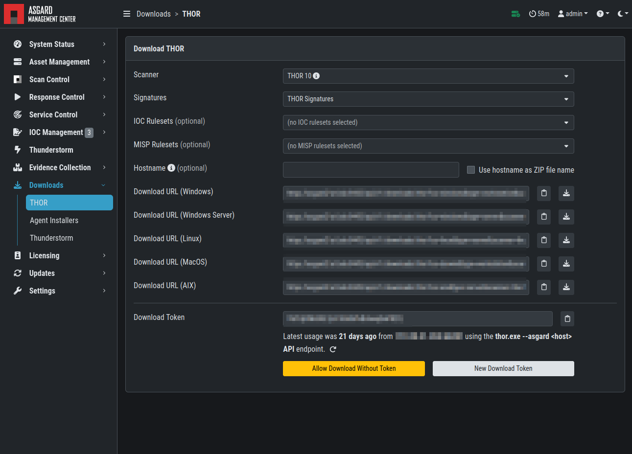Click the THOR breadcrumb text
The width and height of the screenshot is (632, 454).
coord(191,14)
